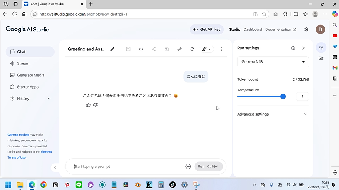Give the response a thumbs up

88,105
